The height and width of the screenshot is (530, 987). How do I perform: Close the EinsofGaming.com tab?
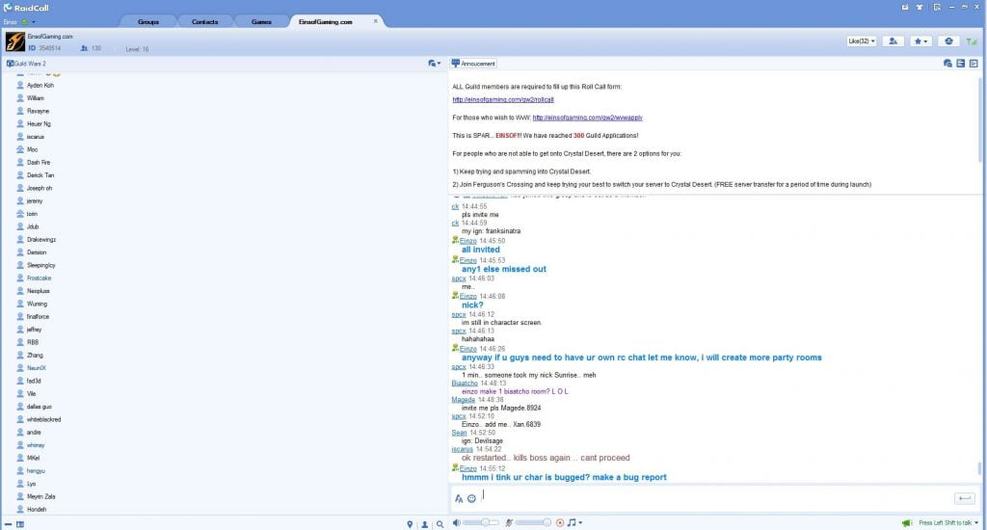click(376, 21)
